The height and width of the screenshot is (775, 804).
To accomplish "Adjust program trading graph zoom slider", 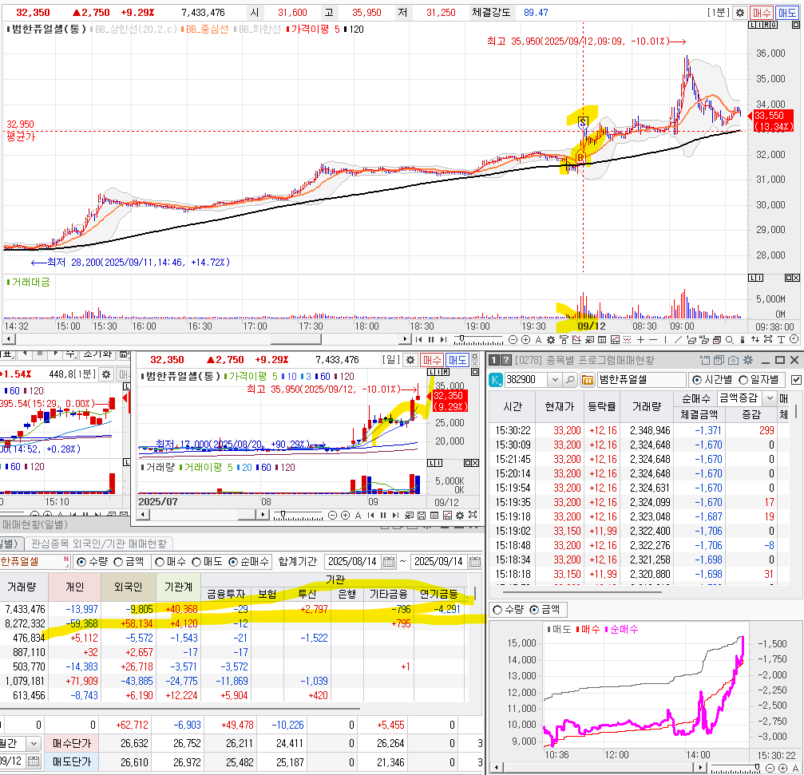I will pos(757,765).
